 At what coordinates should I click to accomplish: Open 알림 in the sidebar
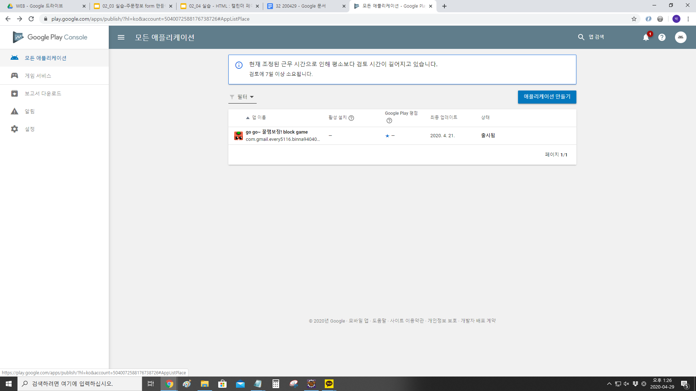tap(54, 111)
